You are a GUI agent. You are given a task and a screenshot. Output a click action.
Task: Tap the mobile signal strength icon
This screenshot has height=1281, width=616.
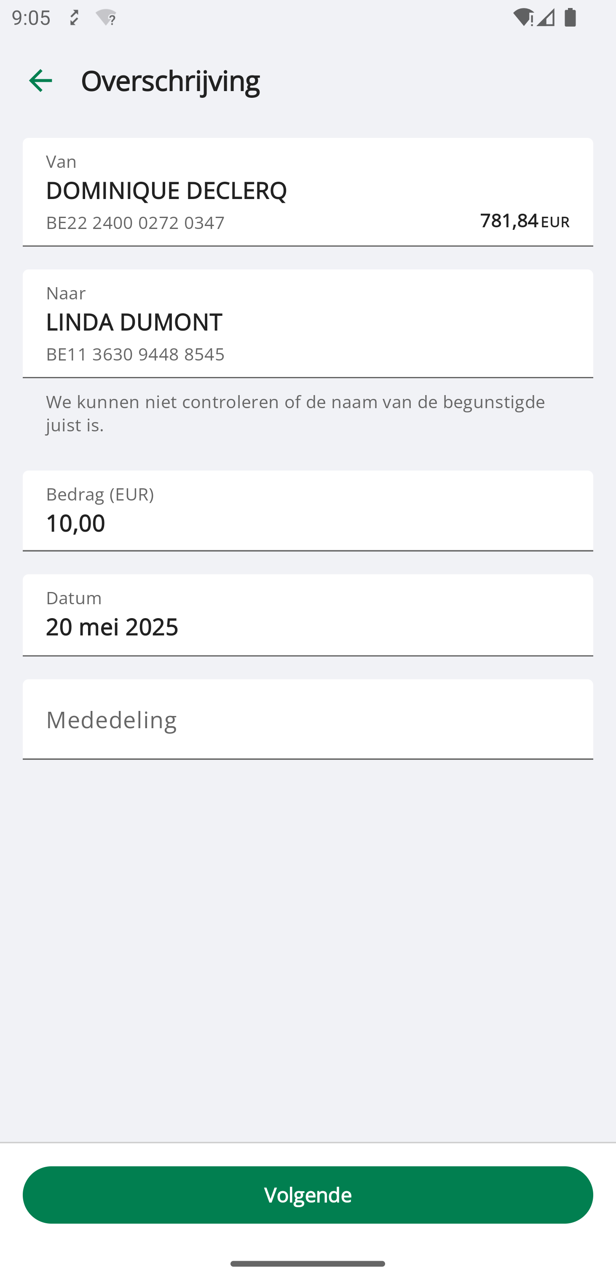[546, 18]
